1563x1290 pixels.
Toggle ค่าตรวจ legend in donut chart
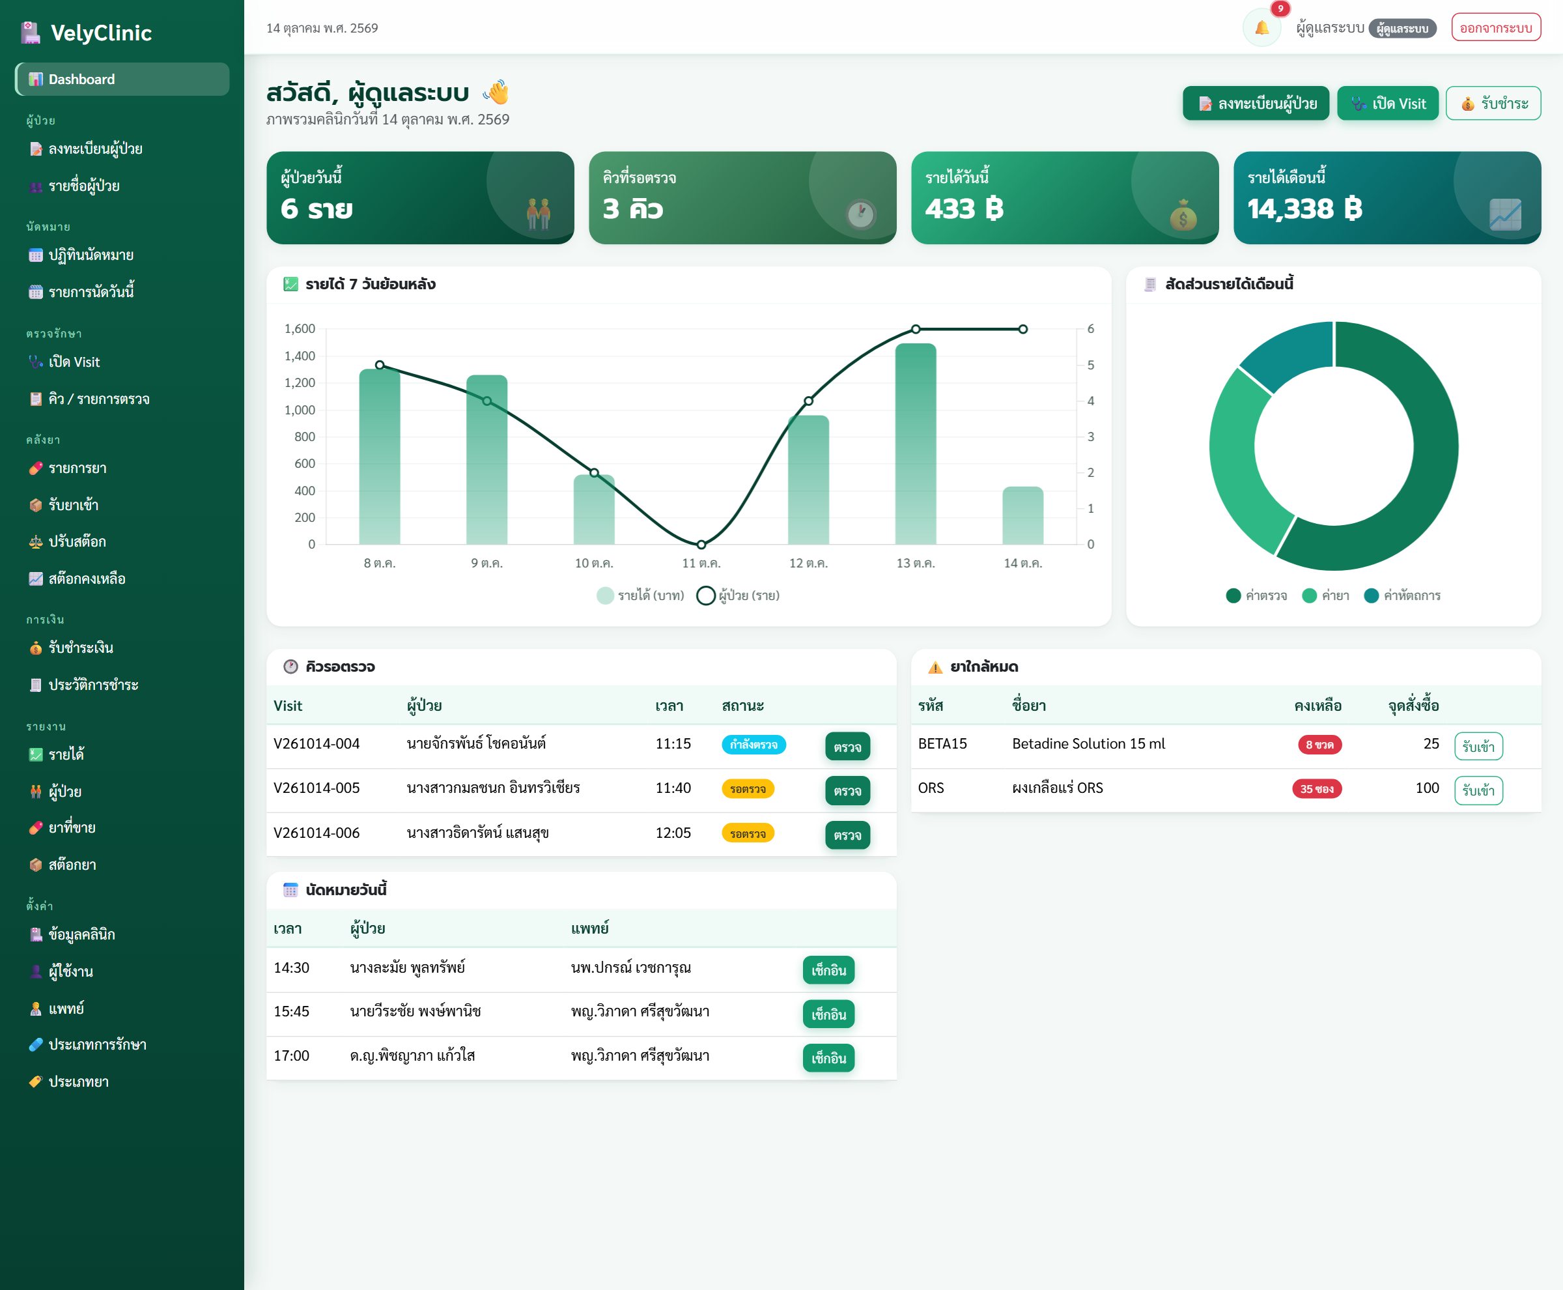tap(1233, 595)
